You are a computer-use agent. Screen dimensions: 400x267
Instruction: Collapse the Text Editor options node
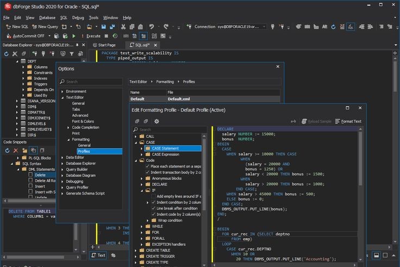click(62, 97)
